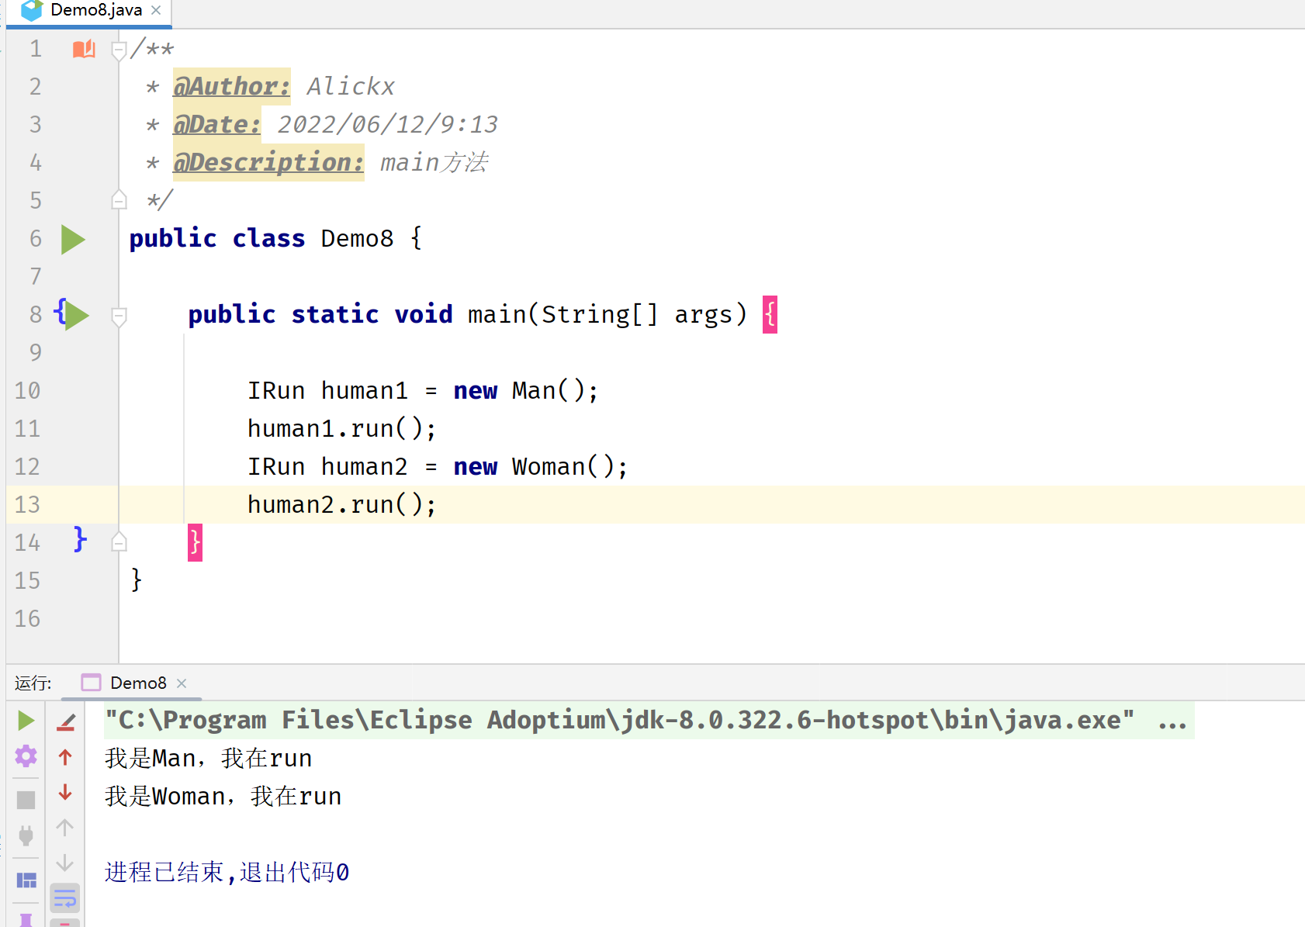This screenshot has height=927, width=1305.
Task: Click the IRun type on line 12
Action: pos(276,466)
